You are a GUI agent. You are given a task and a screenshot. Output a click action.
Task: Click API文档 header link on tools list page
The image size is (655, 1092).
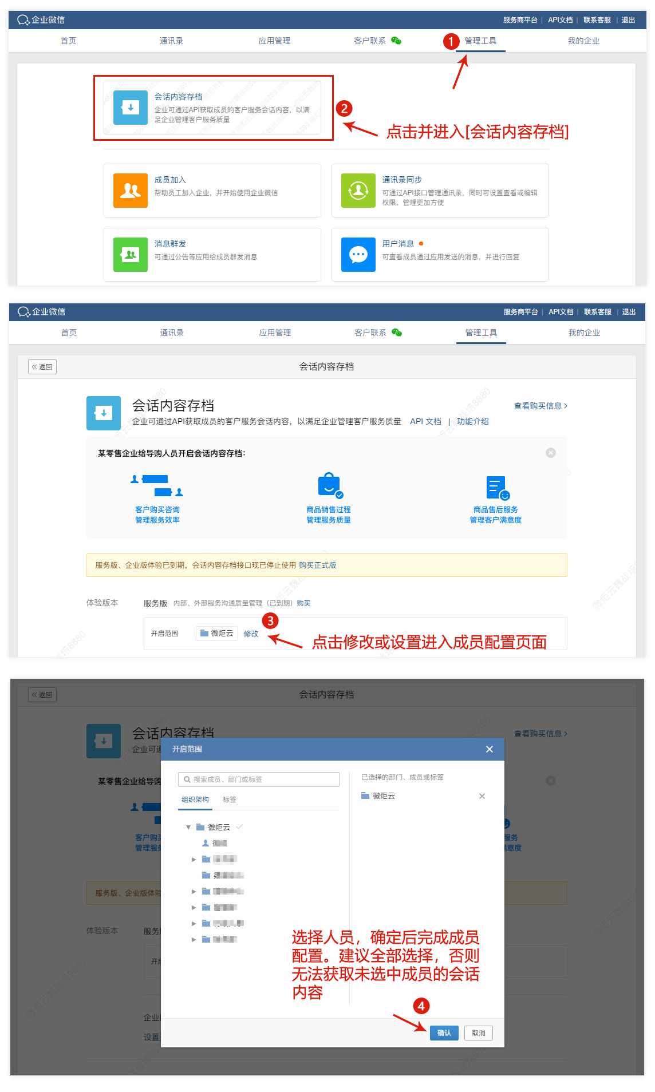pos(561,20)
